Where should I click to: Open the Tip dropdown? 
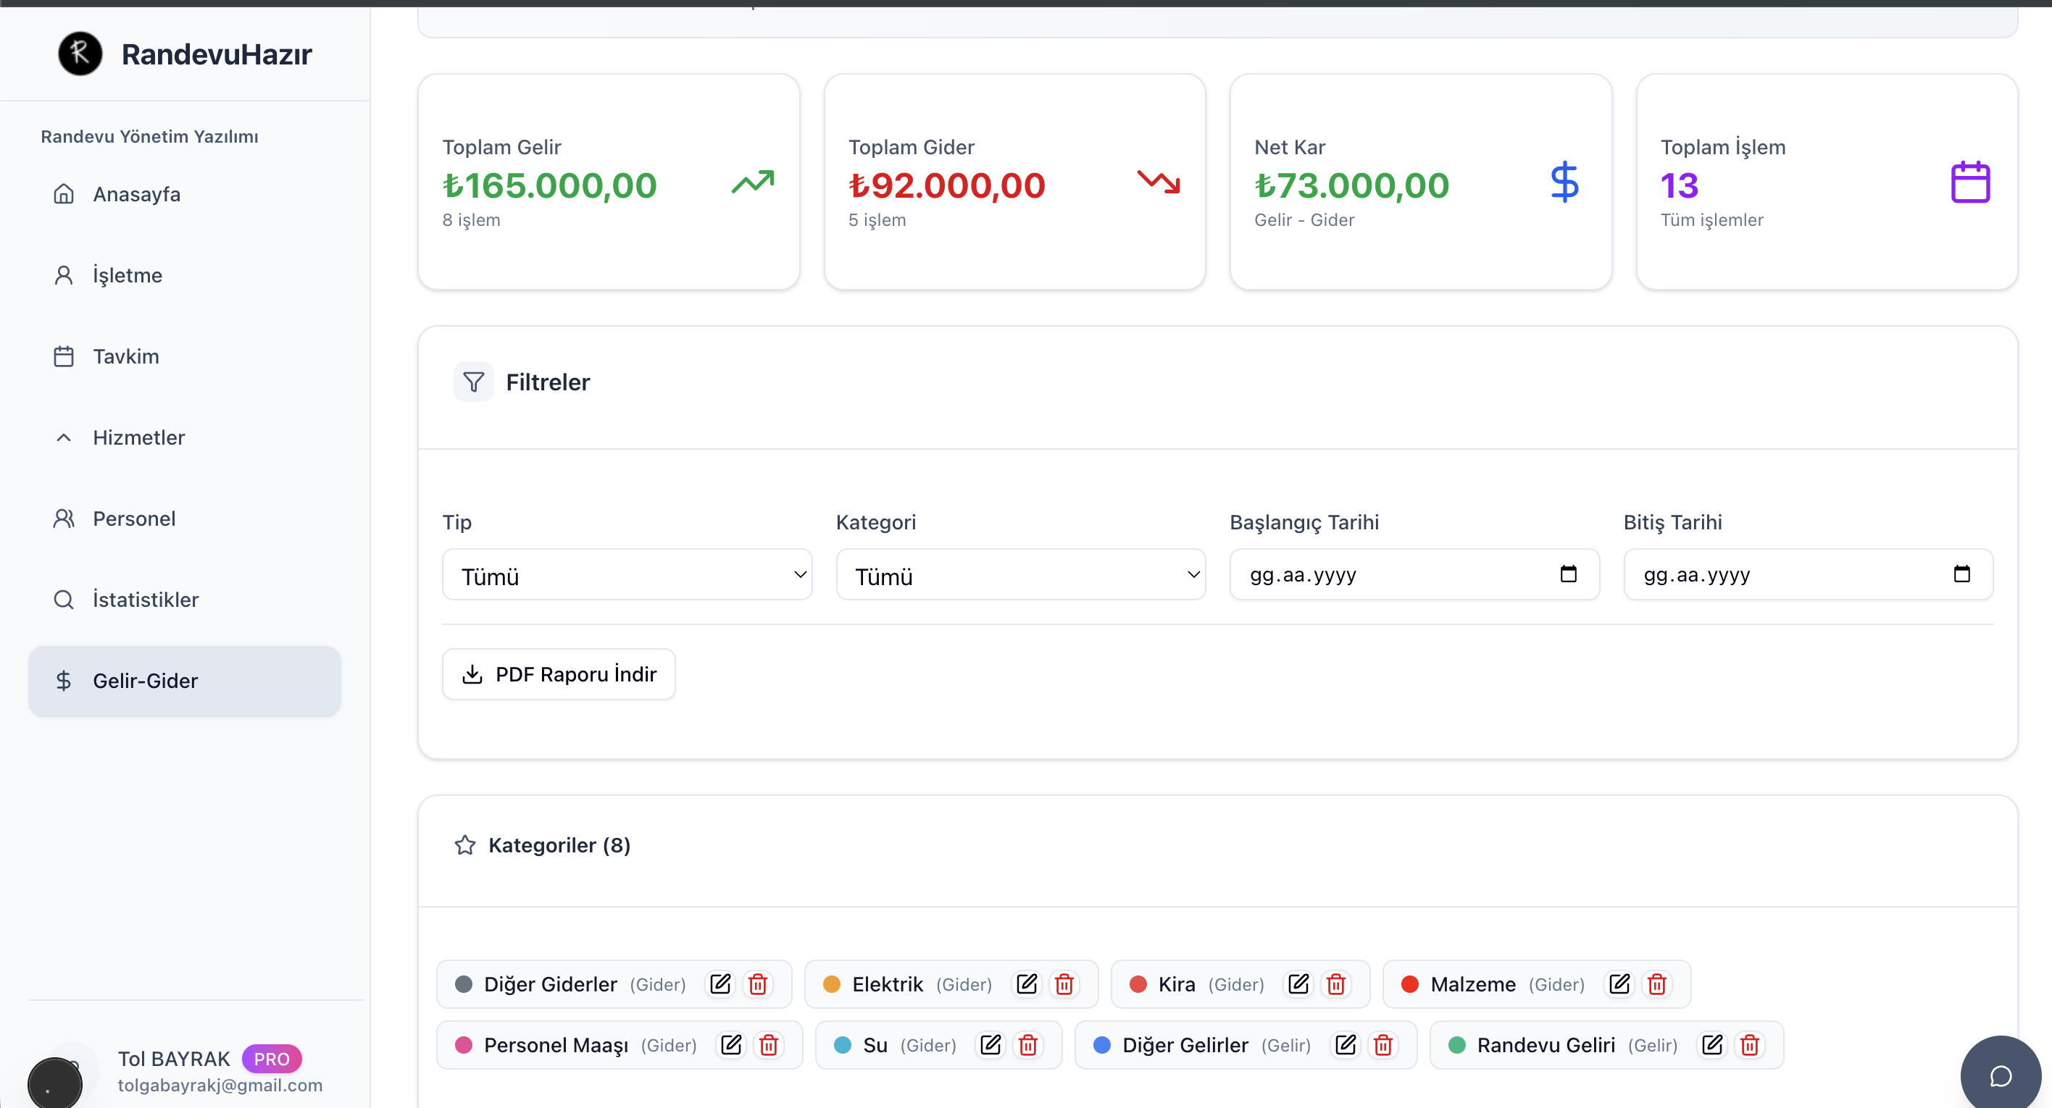point(627,575)
